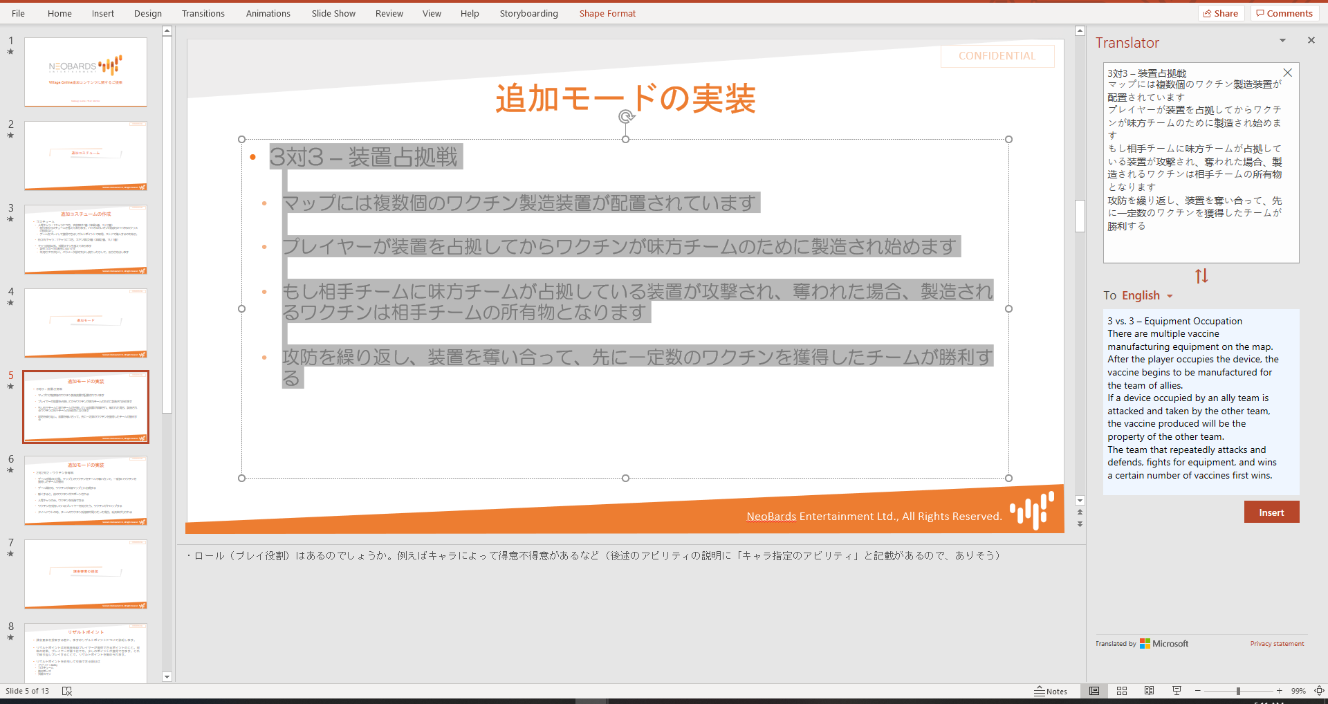1328x704 pixels.
Task: Click the spell check icon in status bar
Action: [x=67, y=691]
